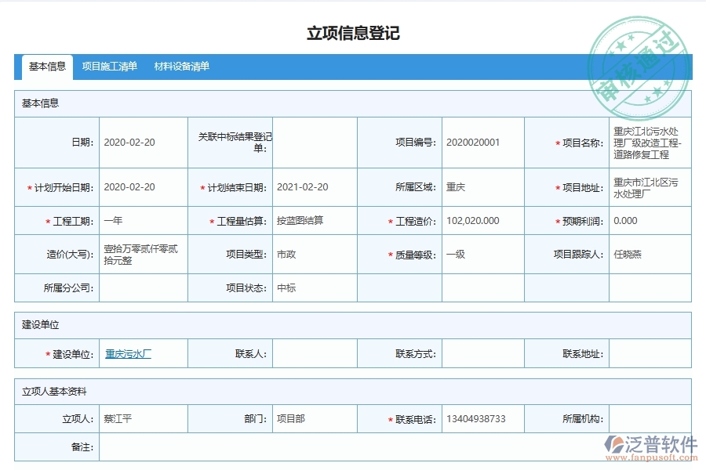Image resolution: width=706 pixels, height=470 pixels.
Task: Select the 基本信息 tab
Action: click(x=46, y=67)
